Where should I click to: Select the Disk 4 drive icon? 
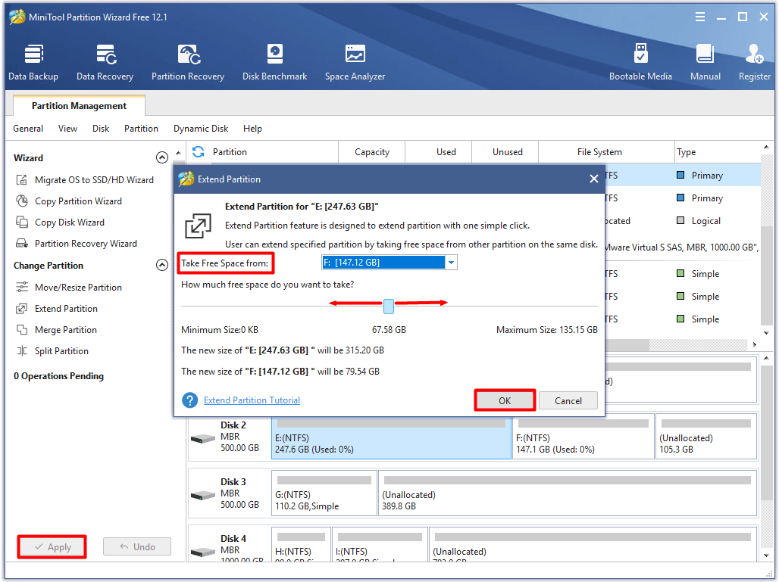coord(202,552)
